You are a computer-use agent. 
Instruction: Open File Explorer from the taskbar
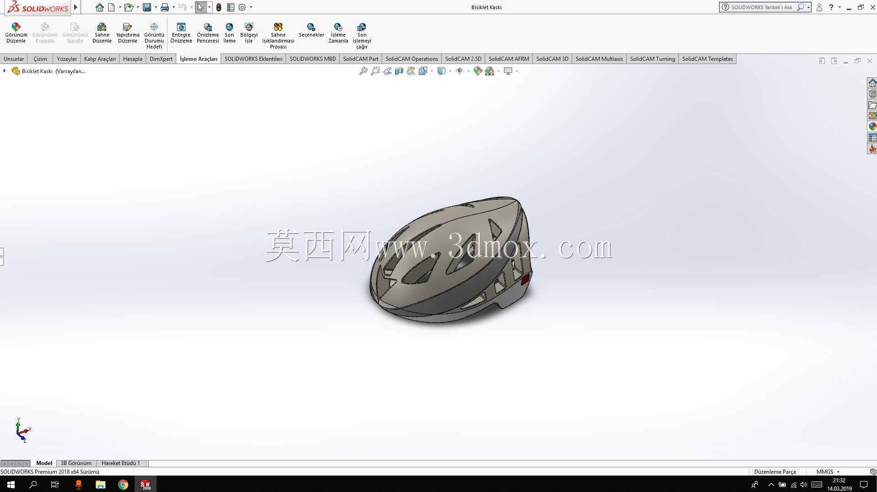101,485
